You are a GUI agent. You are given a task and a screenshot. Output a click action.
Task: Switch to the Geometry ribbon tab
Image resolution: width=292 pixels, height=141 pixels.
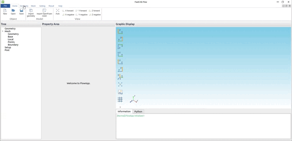(24, 6)
